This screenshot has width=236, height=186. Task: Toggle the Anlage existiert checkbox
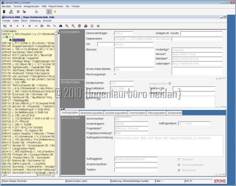[170, 84]
